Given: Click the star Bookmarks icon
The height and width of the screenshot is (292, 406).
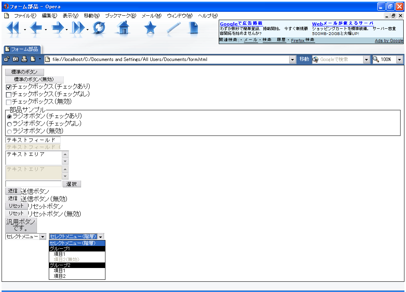Looking at the screenshot, I should 150,28.
